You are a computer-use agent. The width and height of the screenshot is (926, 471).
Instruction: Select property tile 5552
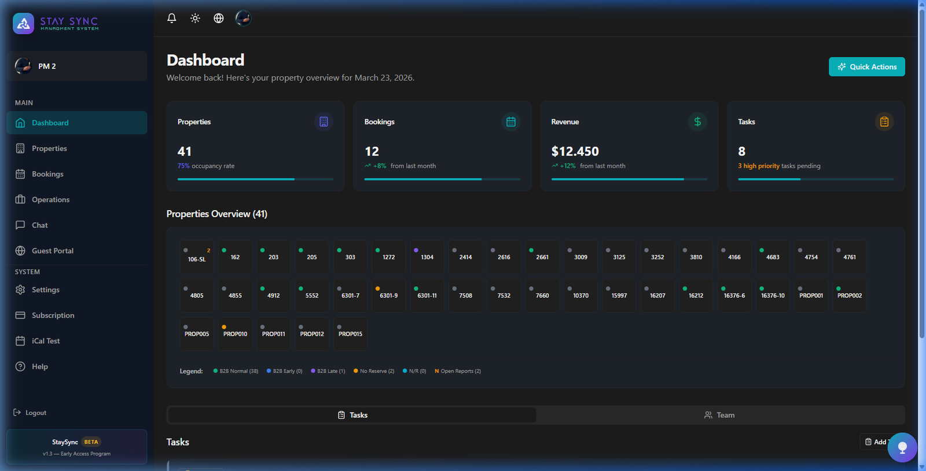click(x=312, y=295)
